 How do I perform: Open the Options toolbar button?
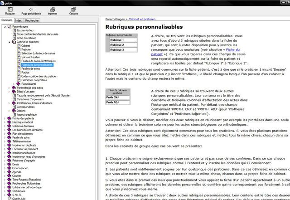click(73, 10)
